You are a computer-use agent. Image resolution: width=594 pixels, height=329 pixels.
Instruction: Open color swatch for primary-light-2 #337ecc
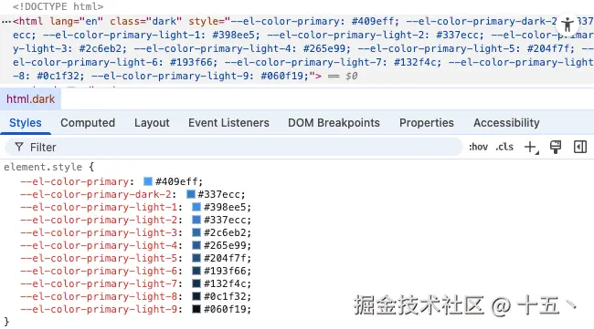(196, 220)
